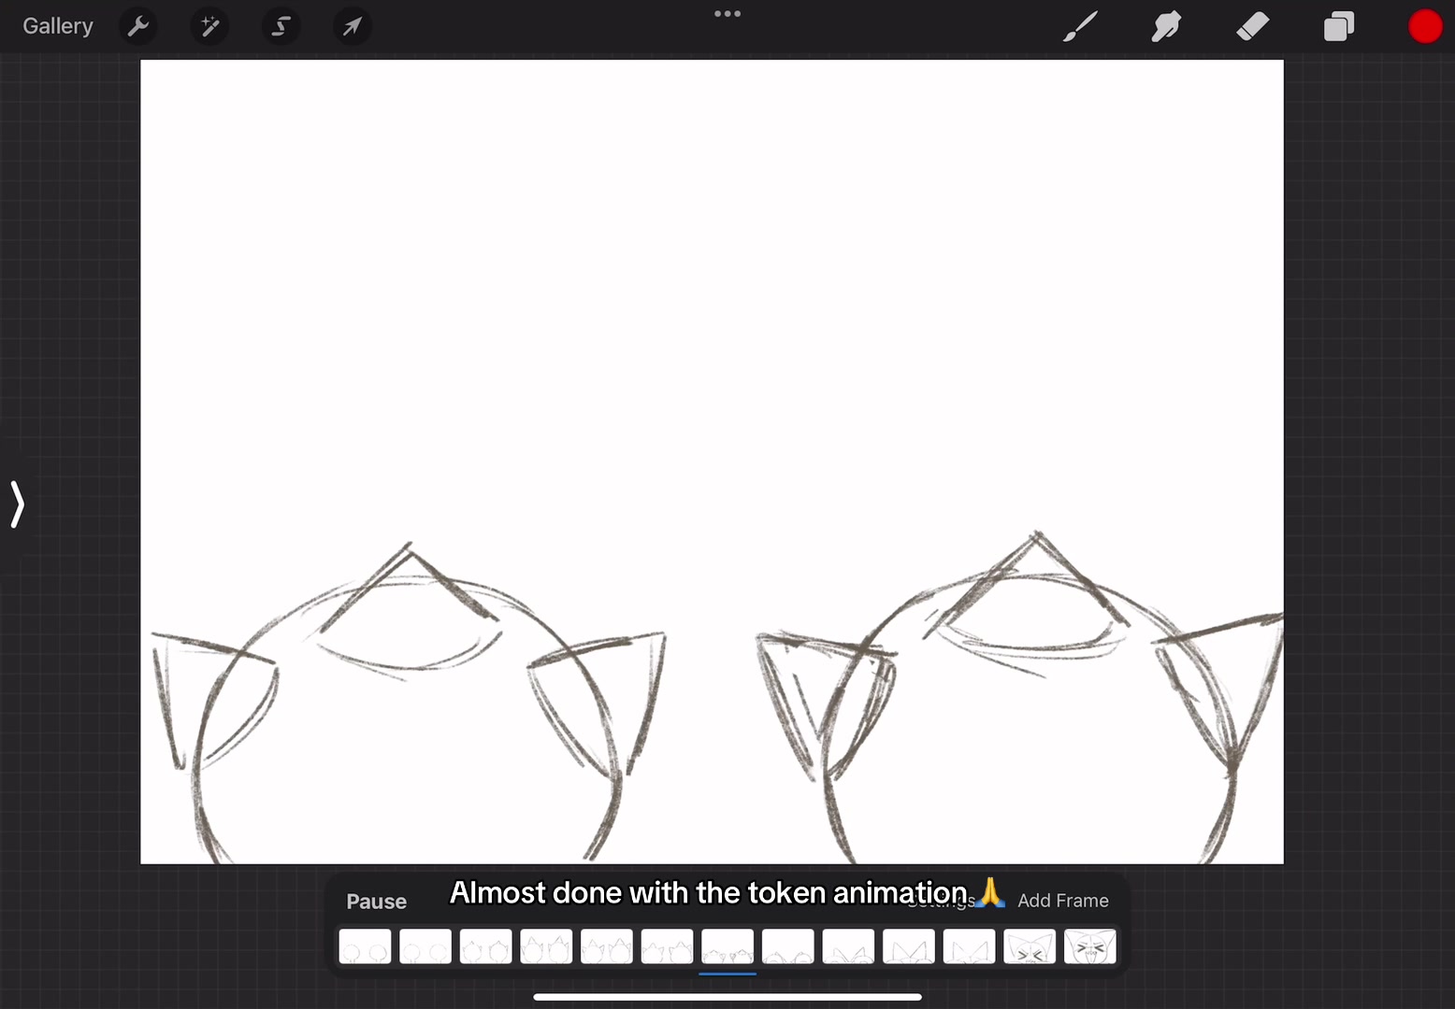Select the Eraser tool

(x=1253, y=26)
